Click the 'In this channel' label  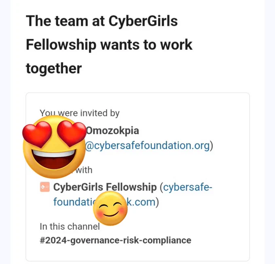click(x=70, y=226)
